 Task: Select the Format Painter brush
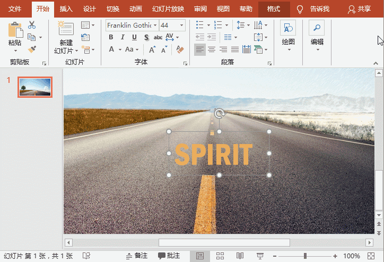(32, 49)
